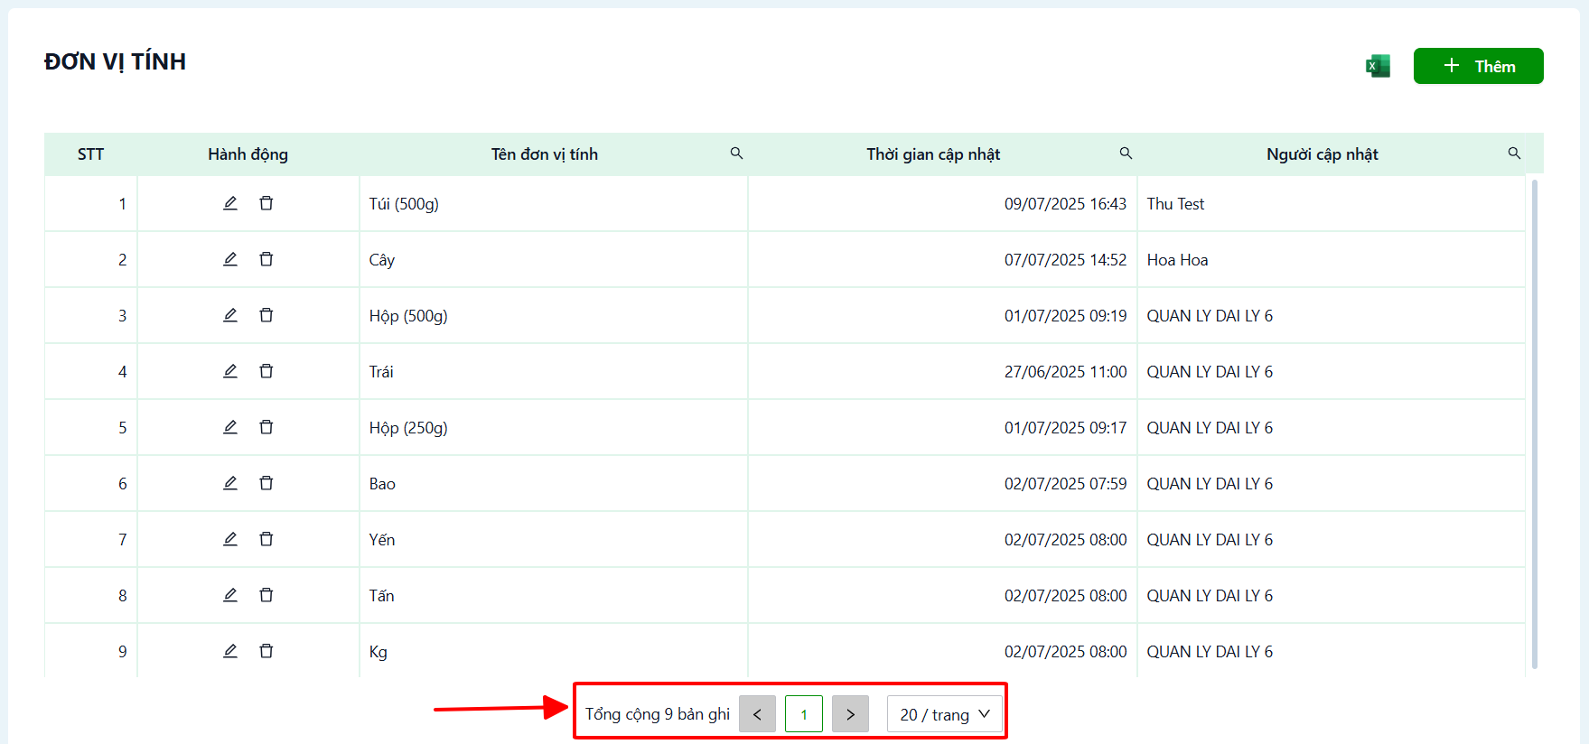
Task: Delete the Túi (500g) row
Action: click(266, 203)
